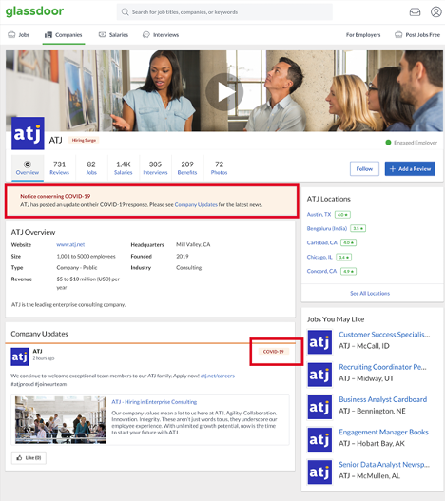Open the inbox messages icon

tap(415, 12)
